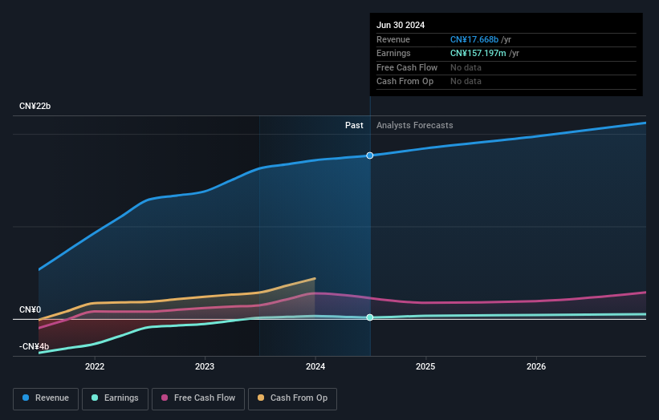Viewport: 659px width, 420px height.
Task: Click the orange Cash From Op legend dot
Action: [x=261, y=398]
